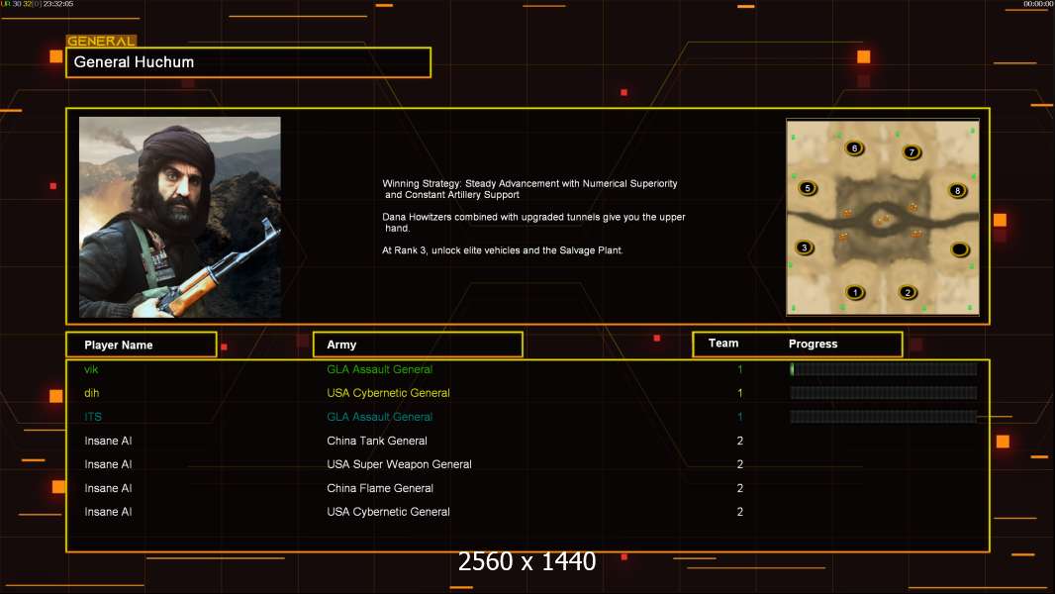The image size is (1055, 594).
Task: Click the Progress column header
Action: [x=813, y=344]
